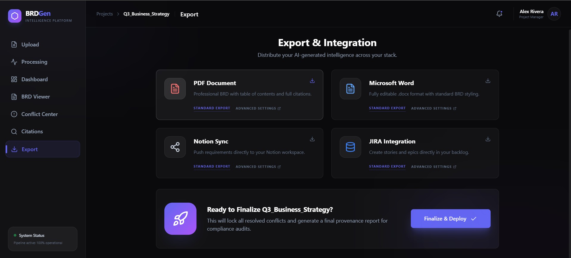The width and height of the screenshot is (571, 258).
Task: Choose Standard Export for PDF Document
Action: click(212, 108)
